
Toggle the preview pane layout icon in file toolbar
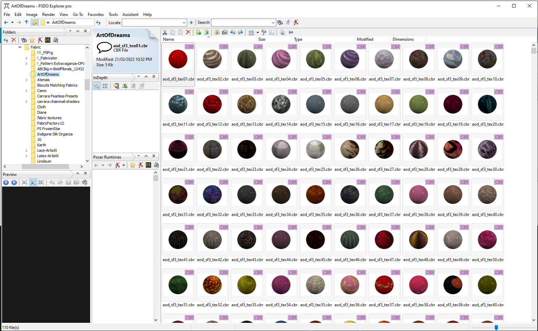272,32
